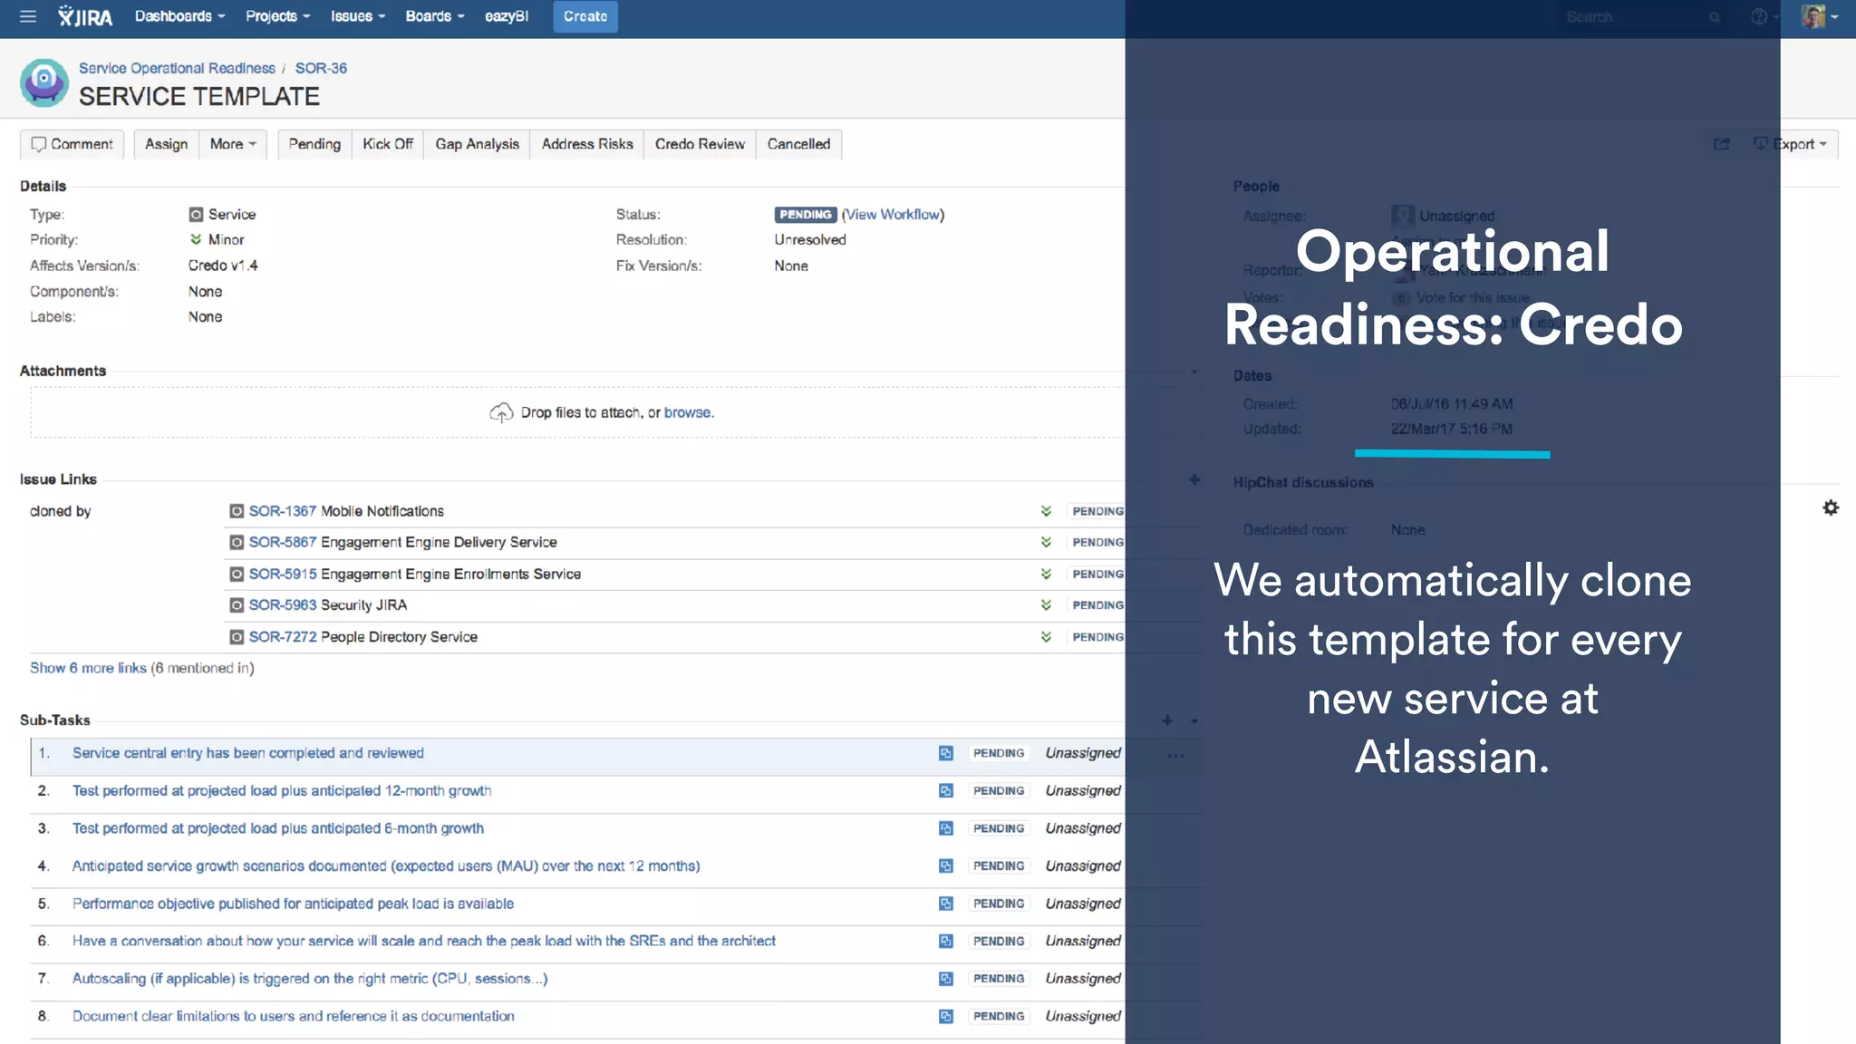
Task: Open linked issue SOR-5963
Action: [283, 604]
